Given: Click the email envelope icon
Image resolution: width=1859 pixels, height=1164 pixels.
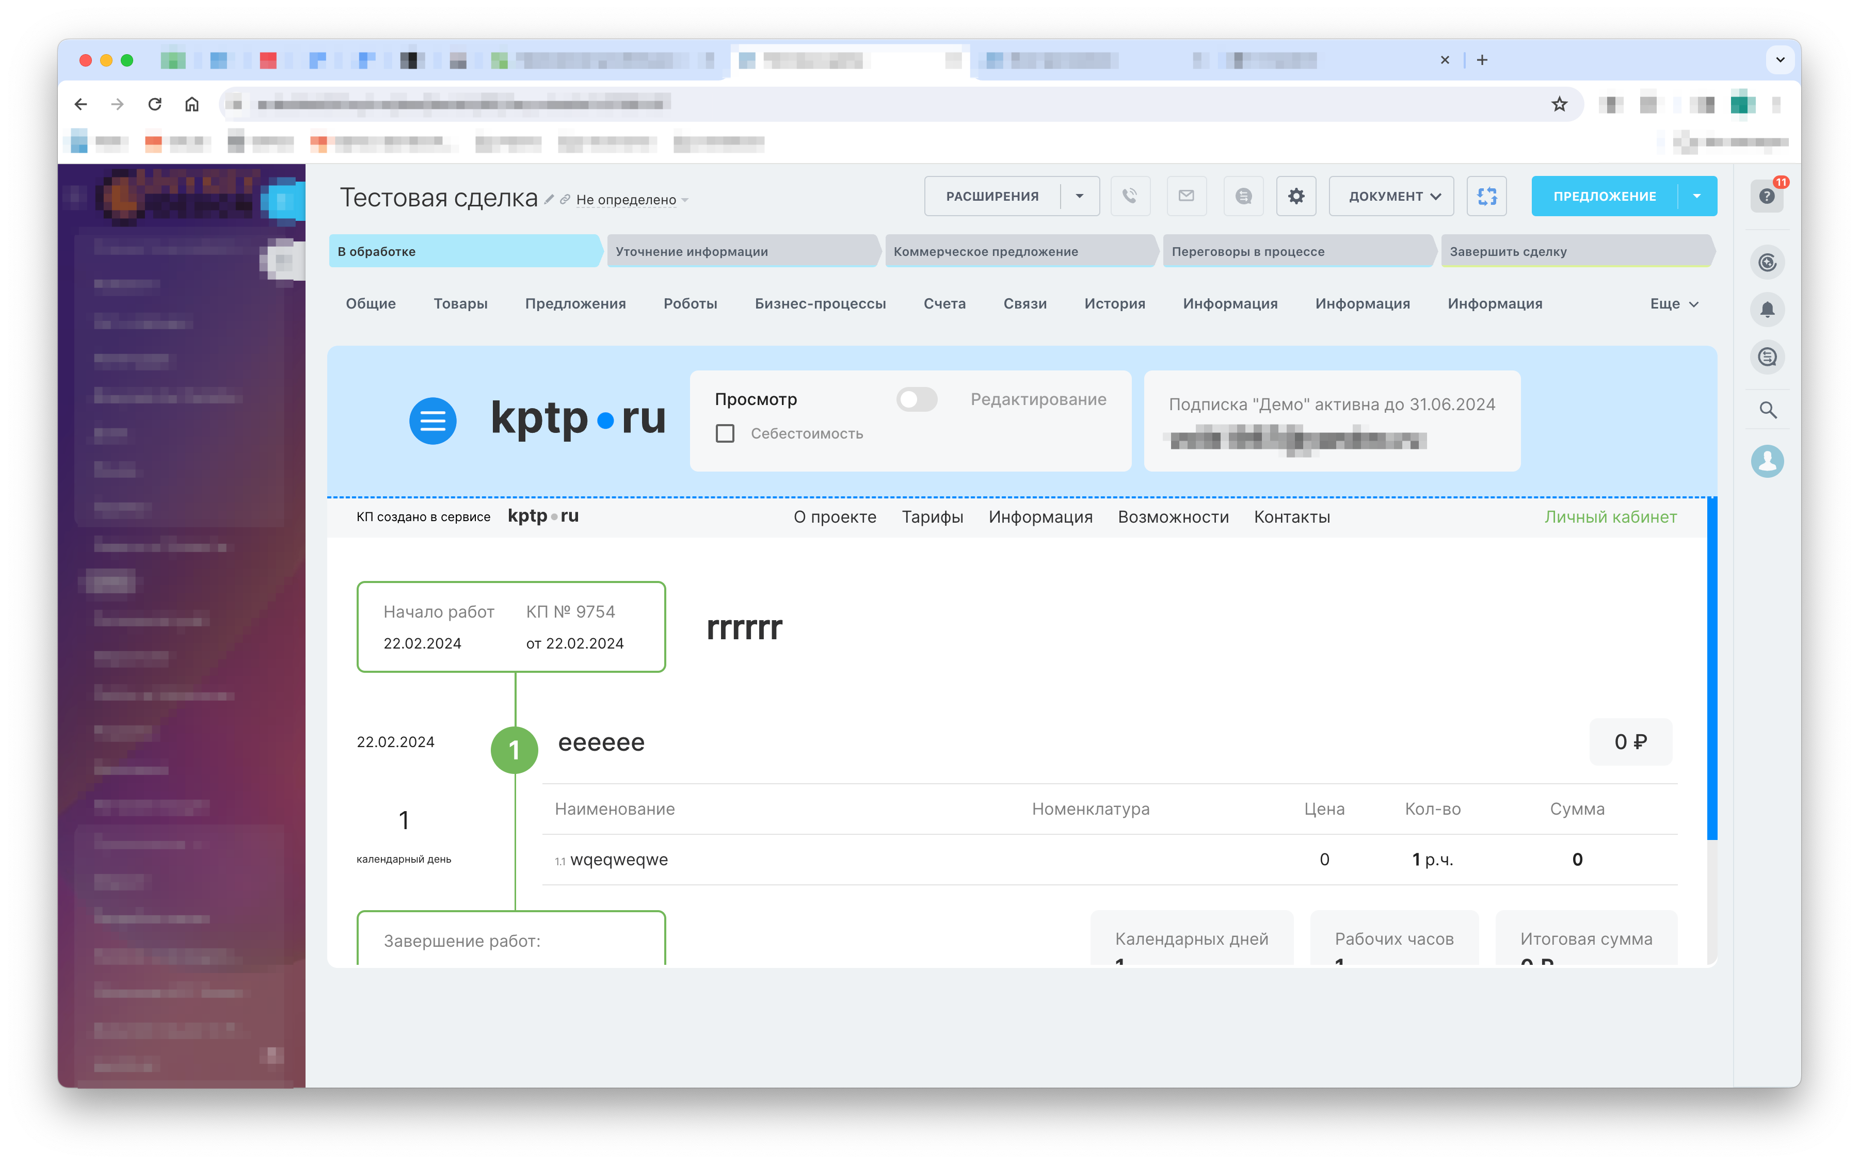Looking at the screenshot, I should point(1186,196).
